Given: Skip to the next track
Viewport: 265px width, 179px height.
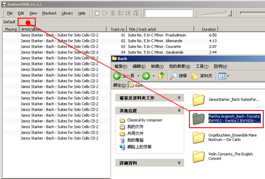Looking at the screenshot, I should point(128,13).
